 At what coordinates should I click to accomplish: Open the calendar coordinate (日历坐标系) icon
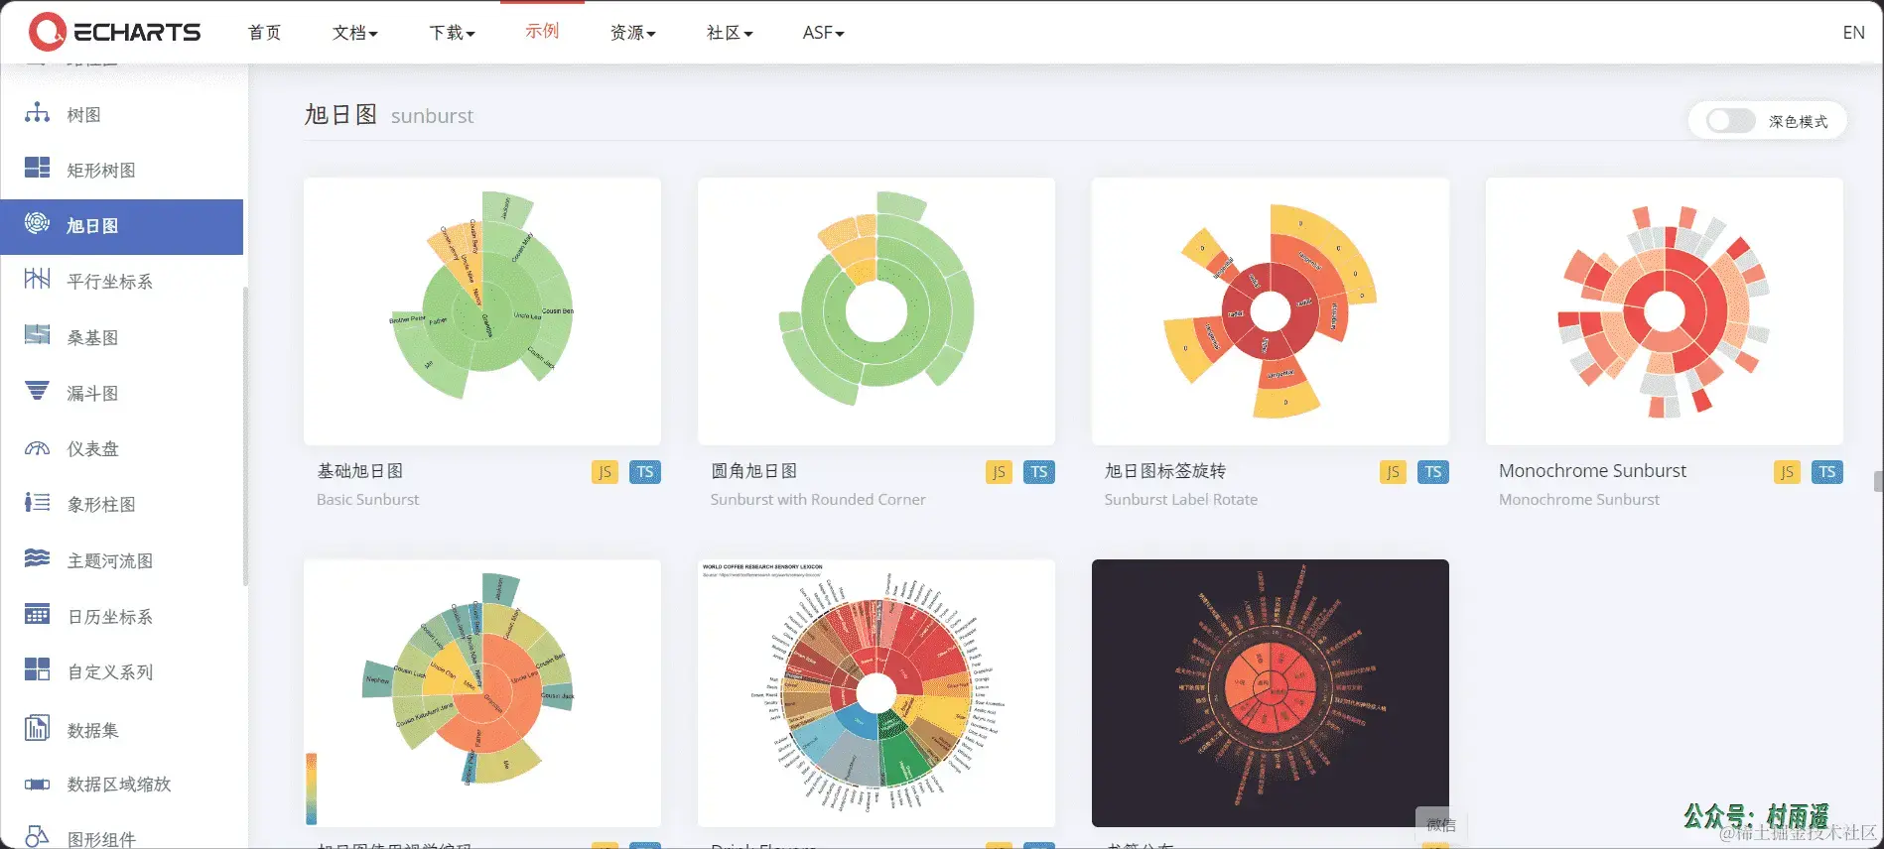(x=37, y=615)
